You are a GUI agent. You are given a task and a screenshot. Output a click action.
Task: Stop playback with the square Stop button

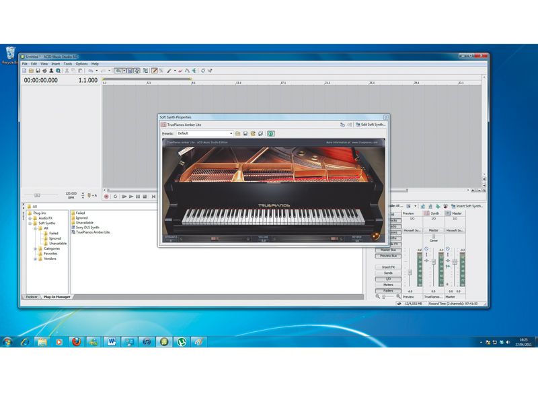coord(145,197)
